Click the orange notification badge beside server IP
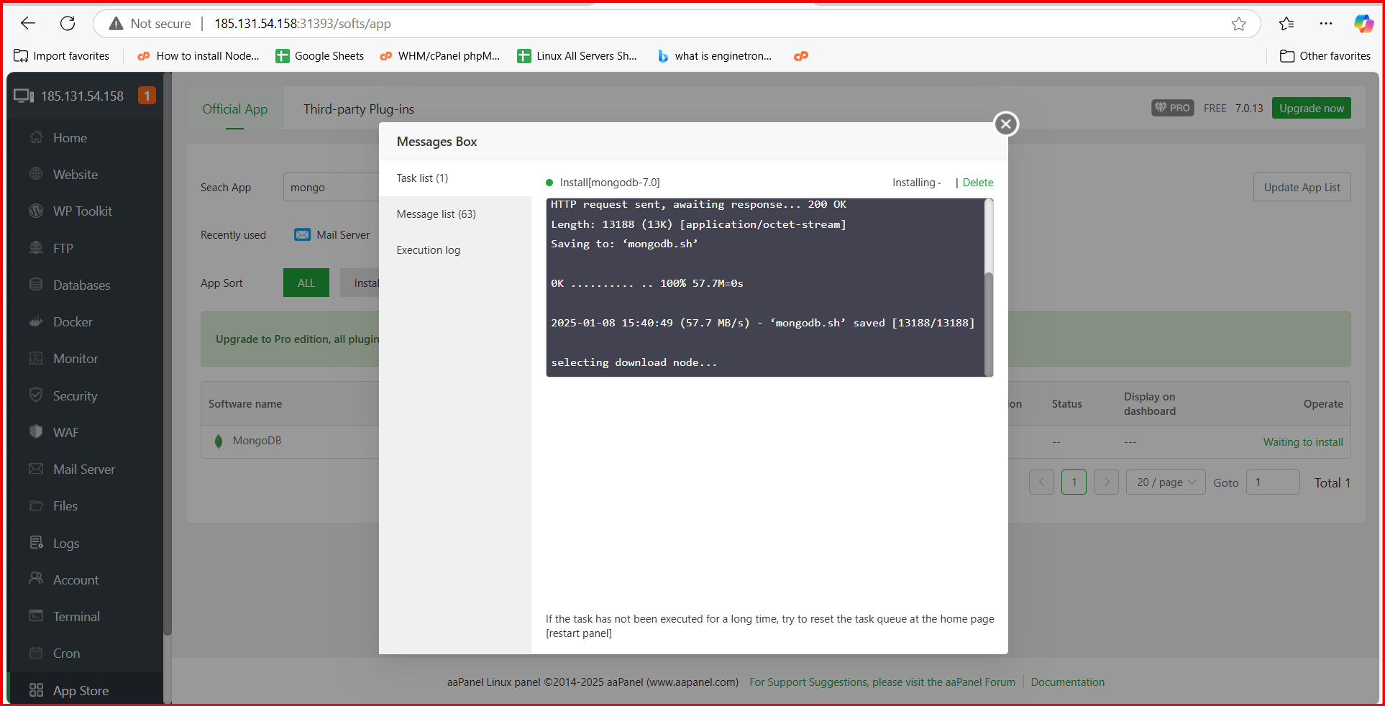The height and width of the screenshot is (706, 1385). [x=147, y=96]
